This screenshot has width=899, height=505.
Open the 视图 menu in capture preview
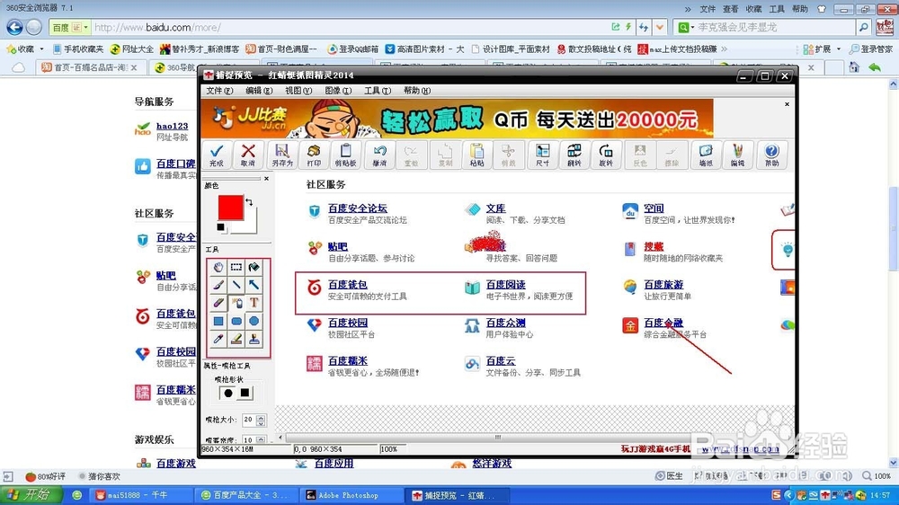298,91
